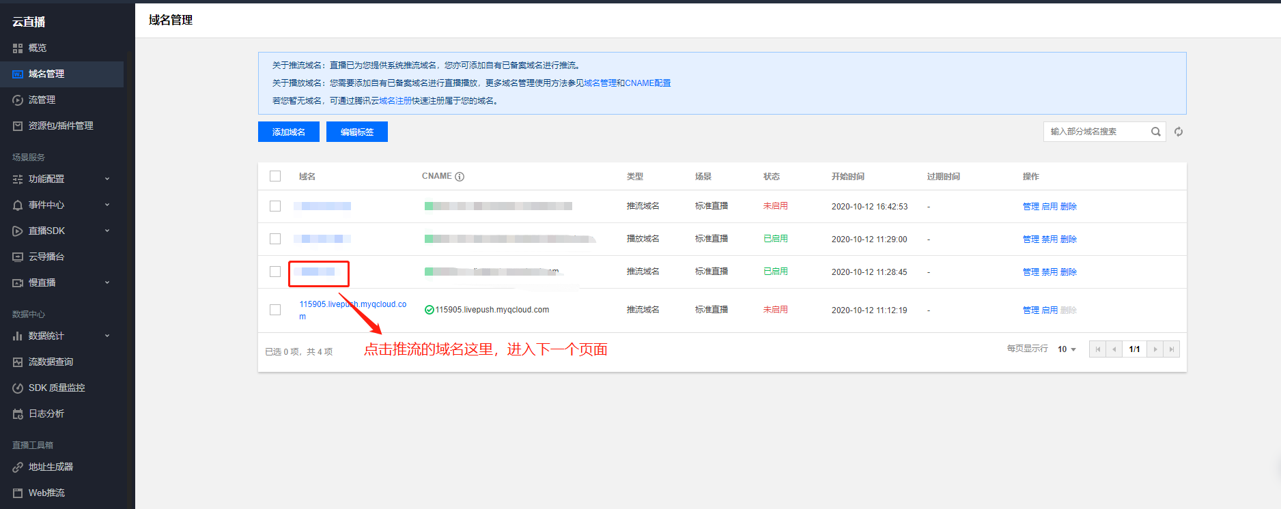The height and width of the screenshot is (509, 1281).
Task: Check the row dated 2020-10-12 11:29:00
Action: 275,239
